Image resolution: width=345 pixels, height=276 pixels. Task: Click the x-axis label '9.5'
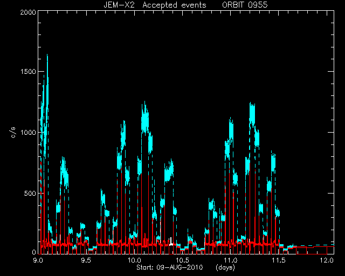(x=86, y=260)
